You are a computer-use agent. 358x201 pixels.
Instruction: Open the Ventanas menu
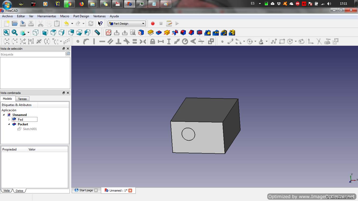99,16
